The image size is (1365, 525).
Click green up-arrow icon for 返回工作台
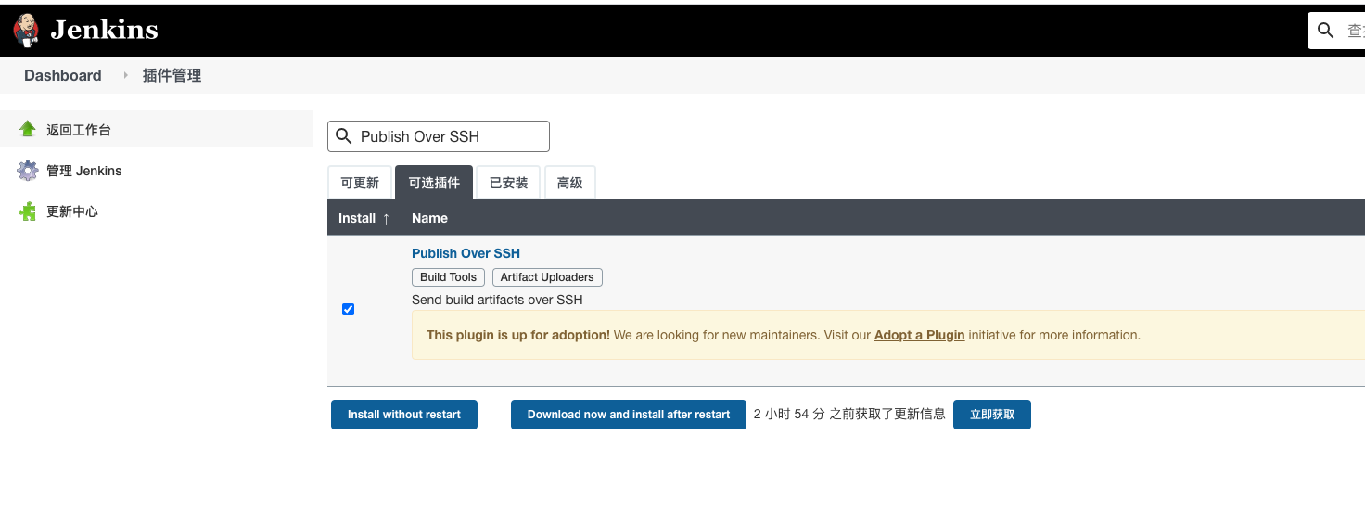tap(28, 130)
